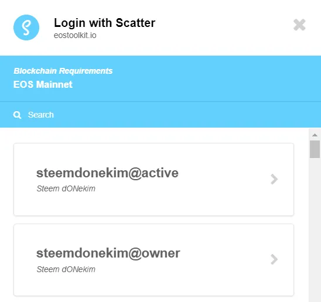
Task: Click Steem dONekim subtitle under owner account
Action: click(x=66, y=269)
